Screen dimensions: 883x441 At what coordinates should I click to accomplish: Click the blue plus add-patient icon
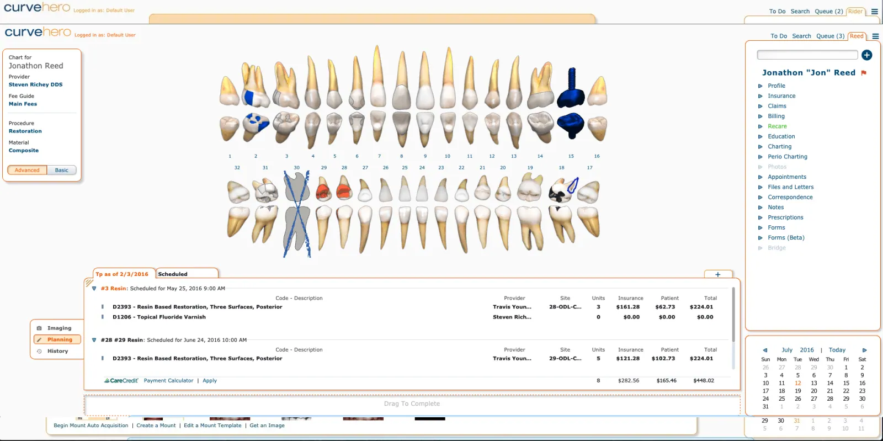[x=867, y=55]
